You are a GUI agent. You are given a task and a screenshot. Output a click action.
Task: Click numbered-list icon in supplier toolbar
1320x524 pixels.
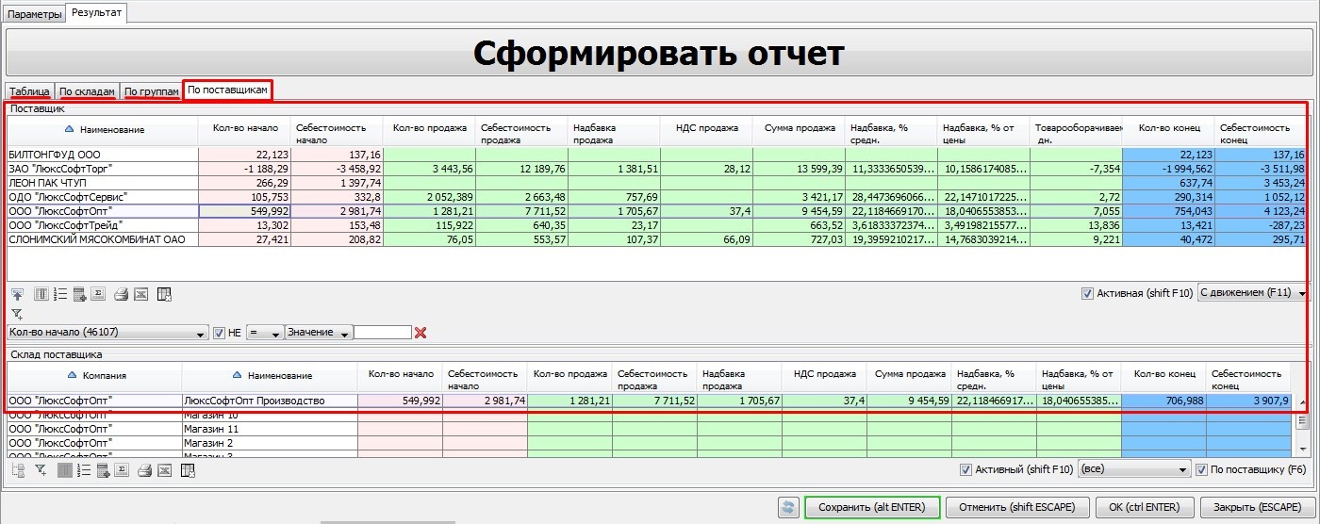coord(60,295)
